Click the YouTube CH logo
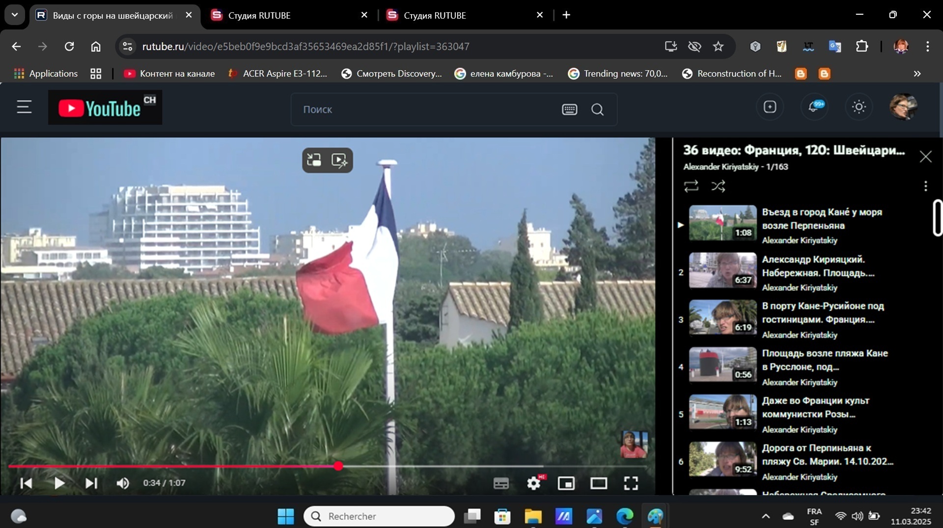This screenshot has height=528, width=943. tap(105, 107)
